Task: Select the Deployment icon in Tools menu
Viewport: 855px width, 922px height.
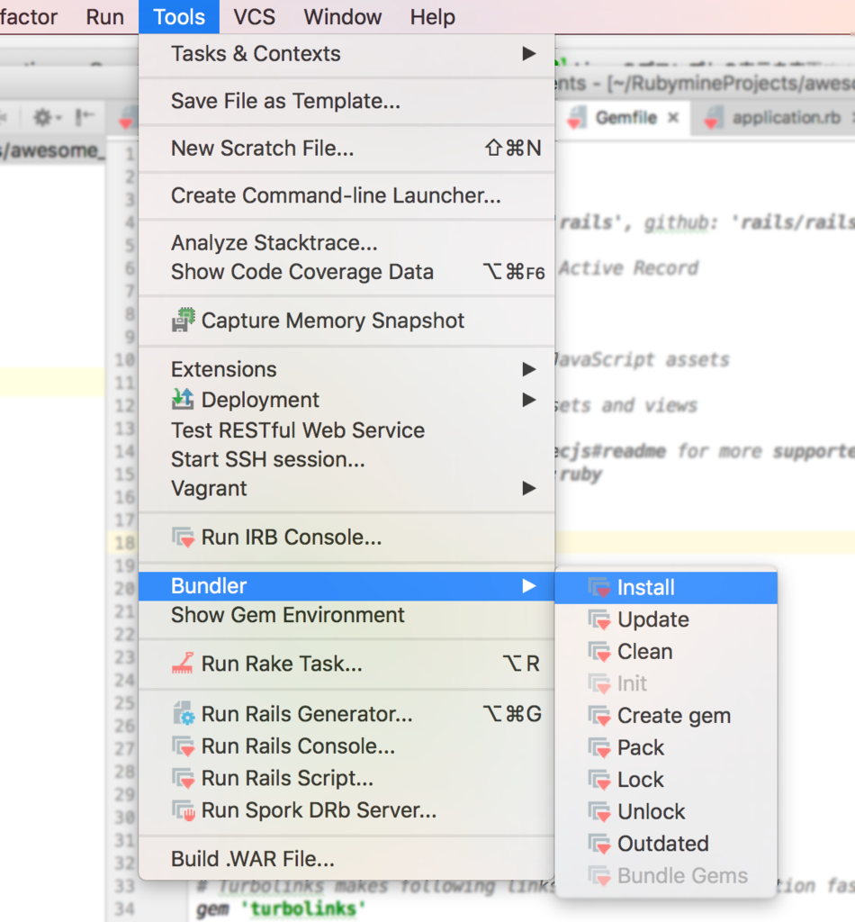Action: point(184,400)
